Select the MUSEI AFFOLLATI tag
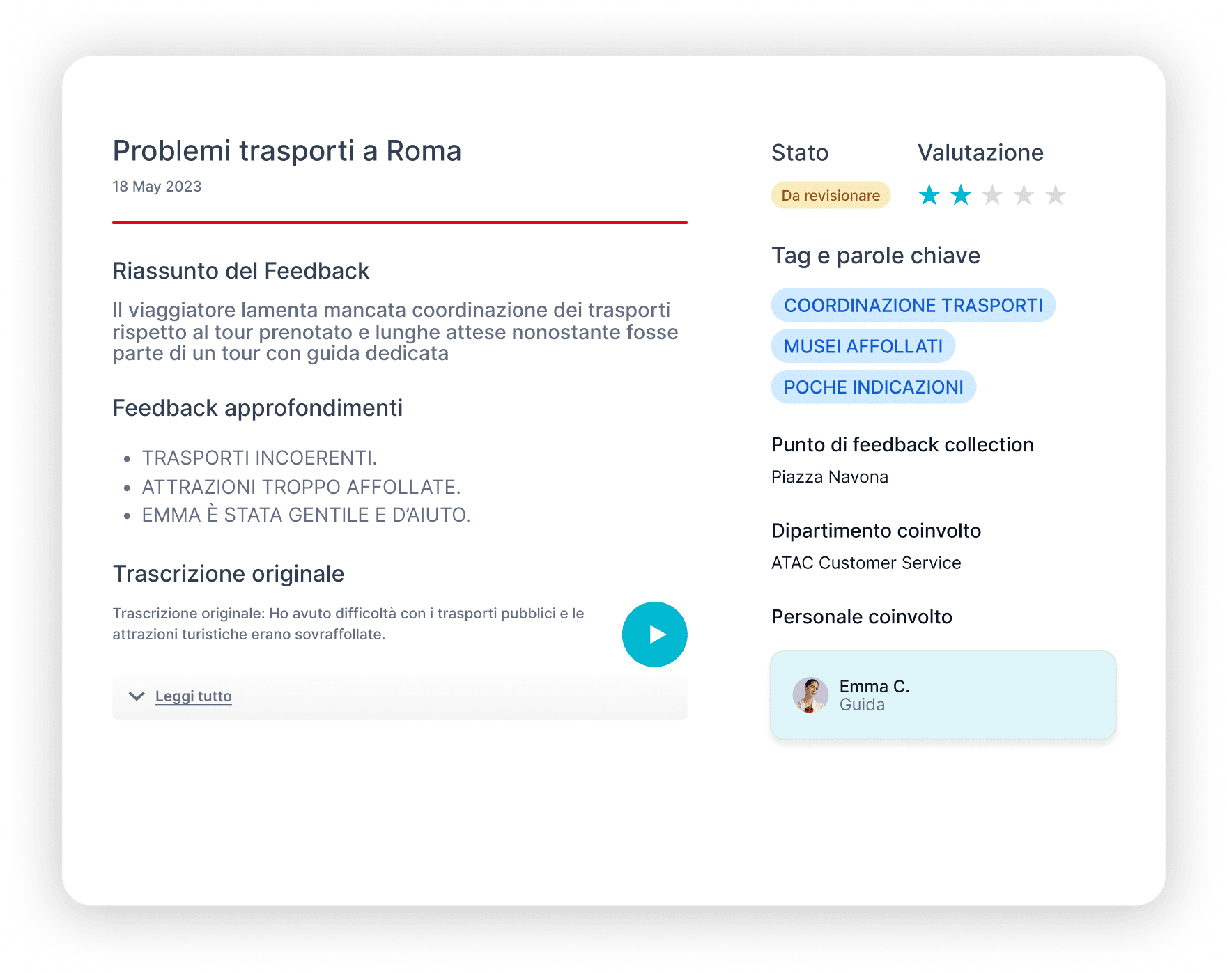Screen dimensions: 1227x973 pos(863,346)
